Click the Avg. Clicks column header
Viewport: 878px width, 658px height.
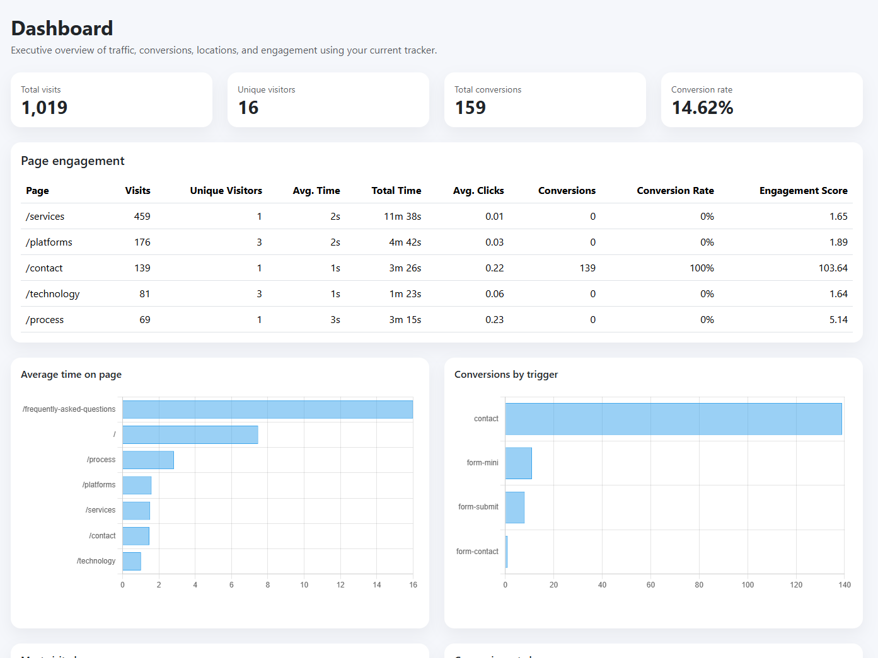(x=478, y=190)
